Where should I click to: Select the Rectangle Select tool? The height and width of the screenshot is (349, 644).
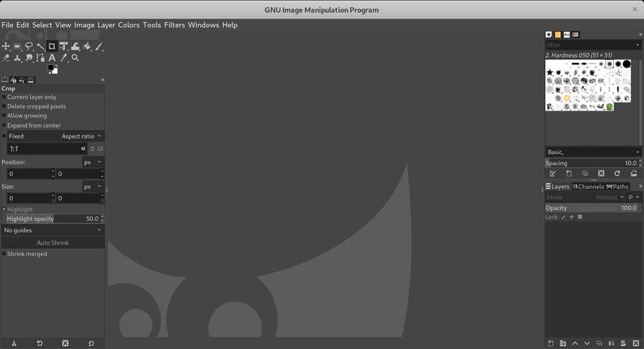17,46
